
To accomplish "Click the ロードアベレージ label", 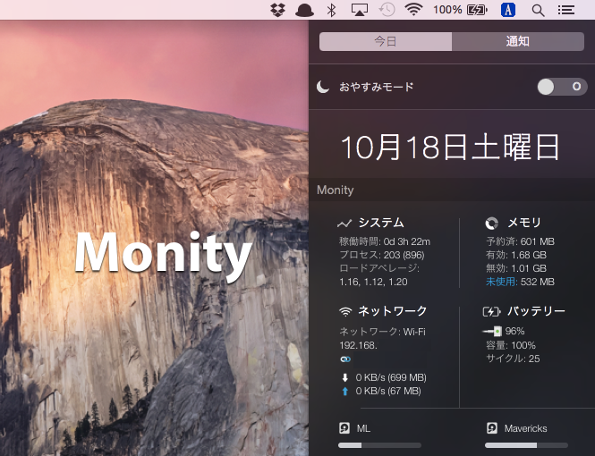I will [x=379, y=268].
